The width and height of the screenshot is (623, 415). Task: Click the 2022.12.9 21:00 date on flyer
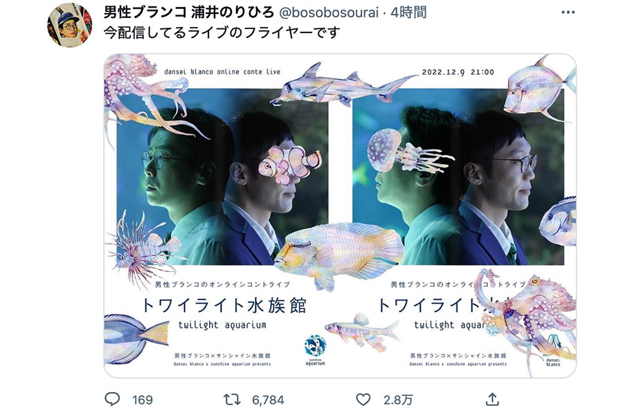pyautogui.click(x=458, y=72)
